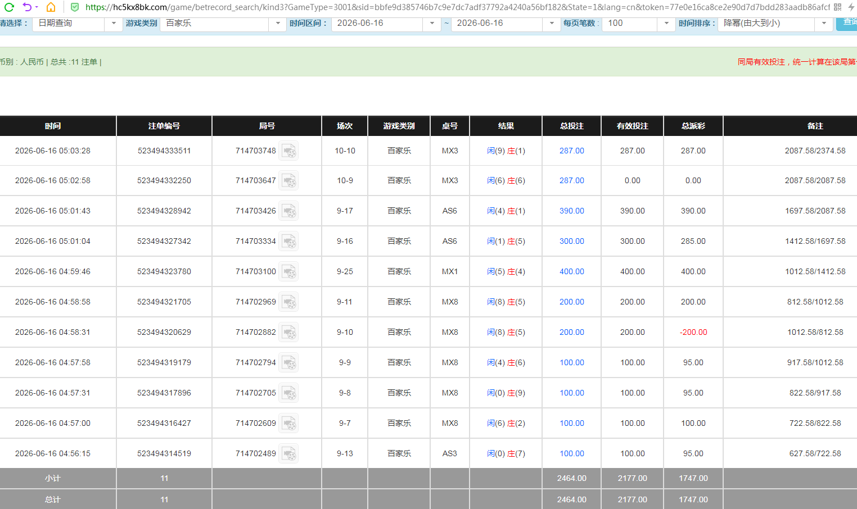Select order number 523494327342
This screenshot has height=509, width=857.
(x=164, y=241)
